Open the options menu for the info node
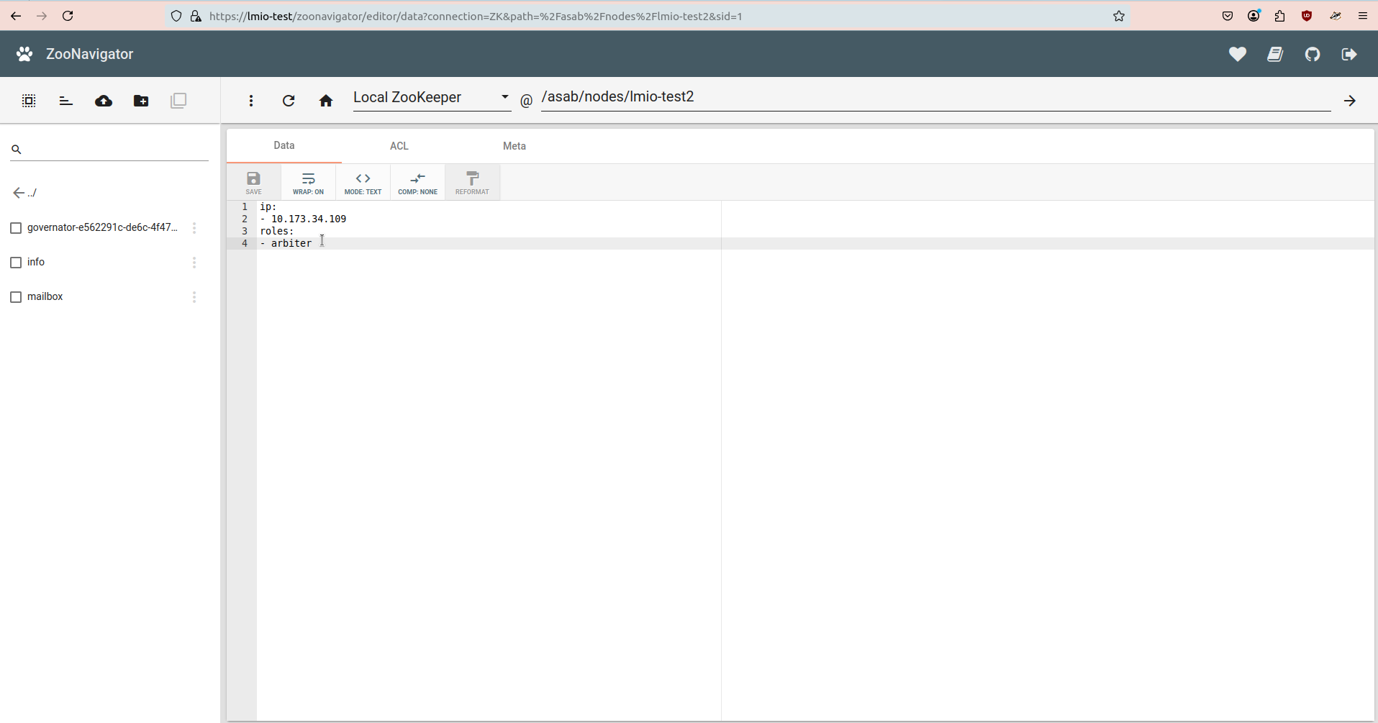Screen dimensions: 1378x723 [x=194, y=263]
